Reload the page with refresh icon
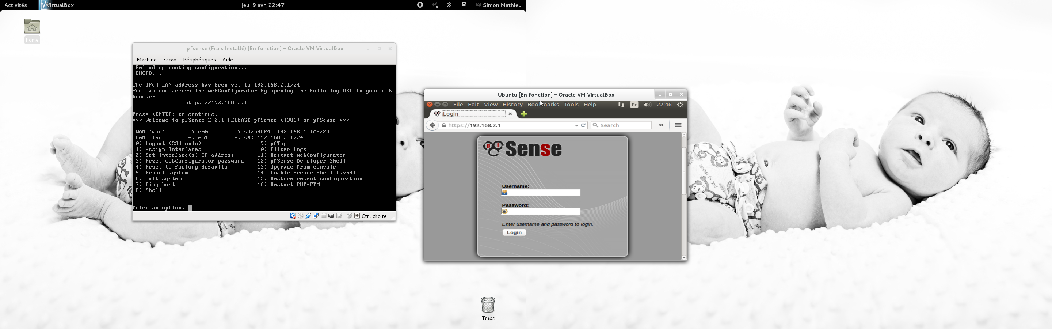Screen dimensions: 1052x329 click(x=584, y=125)
